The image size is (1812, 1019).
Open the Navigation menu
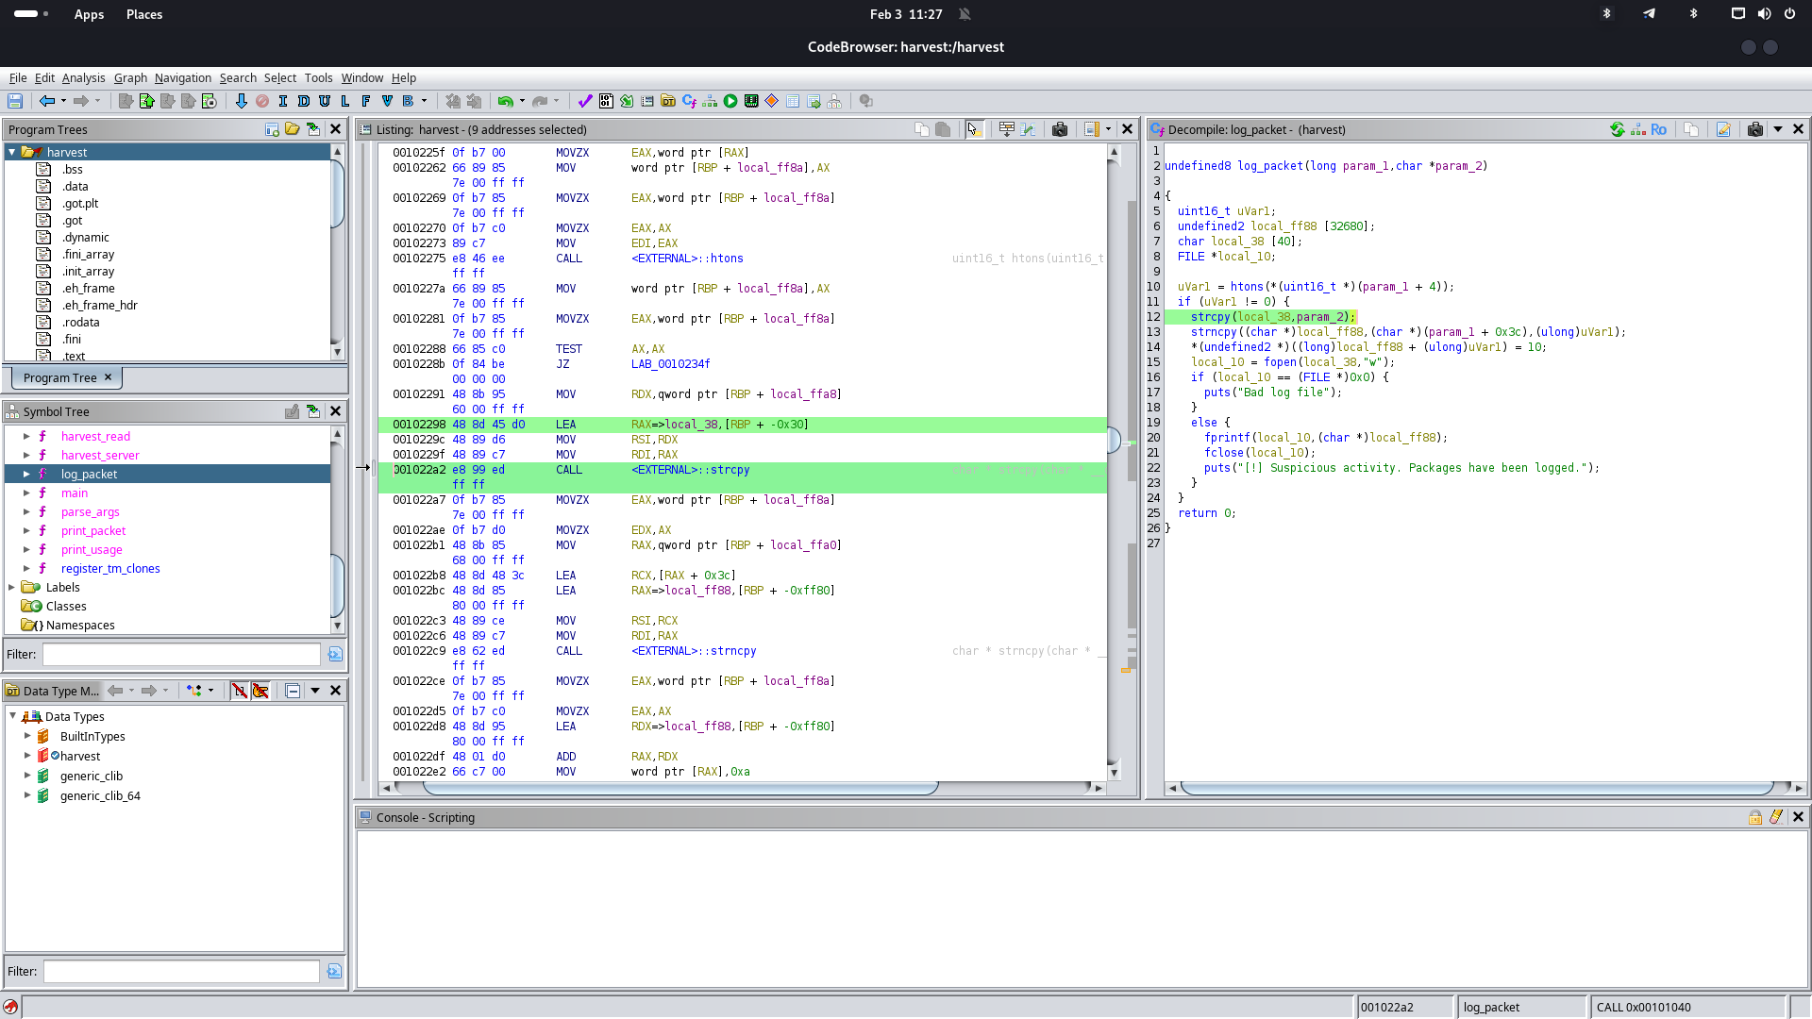tap(183, 77)
